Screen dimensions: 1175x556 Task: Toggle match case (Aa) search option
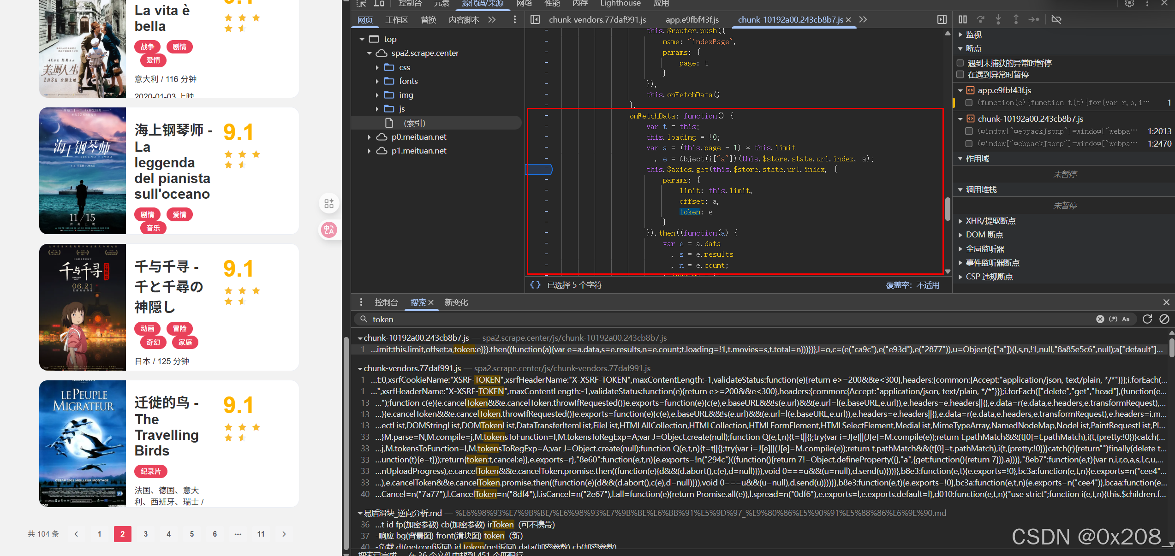pyautogui.click(x=1126, y=319)
